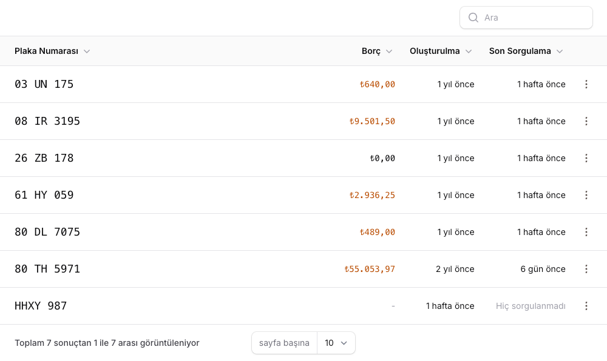Change rows per page from 10

(336, 343)
